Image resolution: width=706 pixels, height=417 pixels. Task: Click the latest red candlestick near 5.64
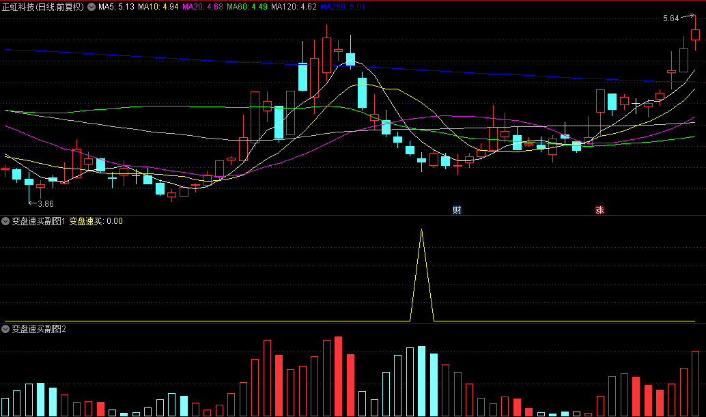click(x=695, y=35)
